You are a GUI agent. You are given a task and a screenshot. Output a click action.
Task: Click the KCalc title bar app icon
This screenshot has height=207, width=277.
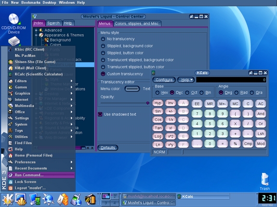pyautogui.click(x=153, y=73)
